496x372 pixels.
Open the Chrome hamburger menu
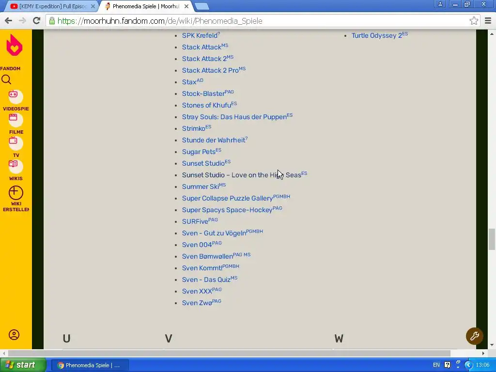coord(488,21)
